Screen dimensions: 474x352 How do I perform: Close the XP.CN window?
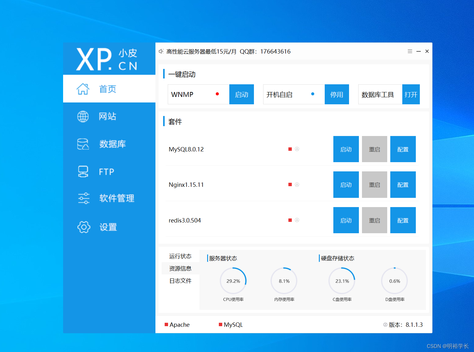pos(427,51)
